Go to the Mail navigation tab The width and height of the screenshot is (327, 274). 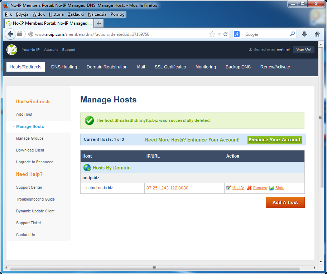[141, 67]
